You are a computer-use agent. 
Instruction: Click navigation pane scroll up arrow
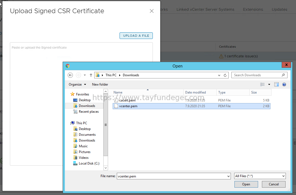pos(106,92)
